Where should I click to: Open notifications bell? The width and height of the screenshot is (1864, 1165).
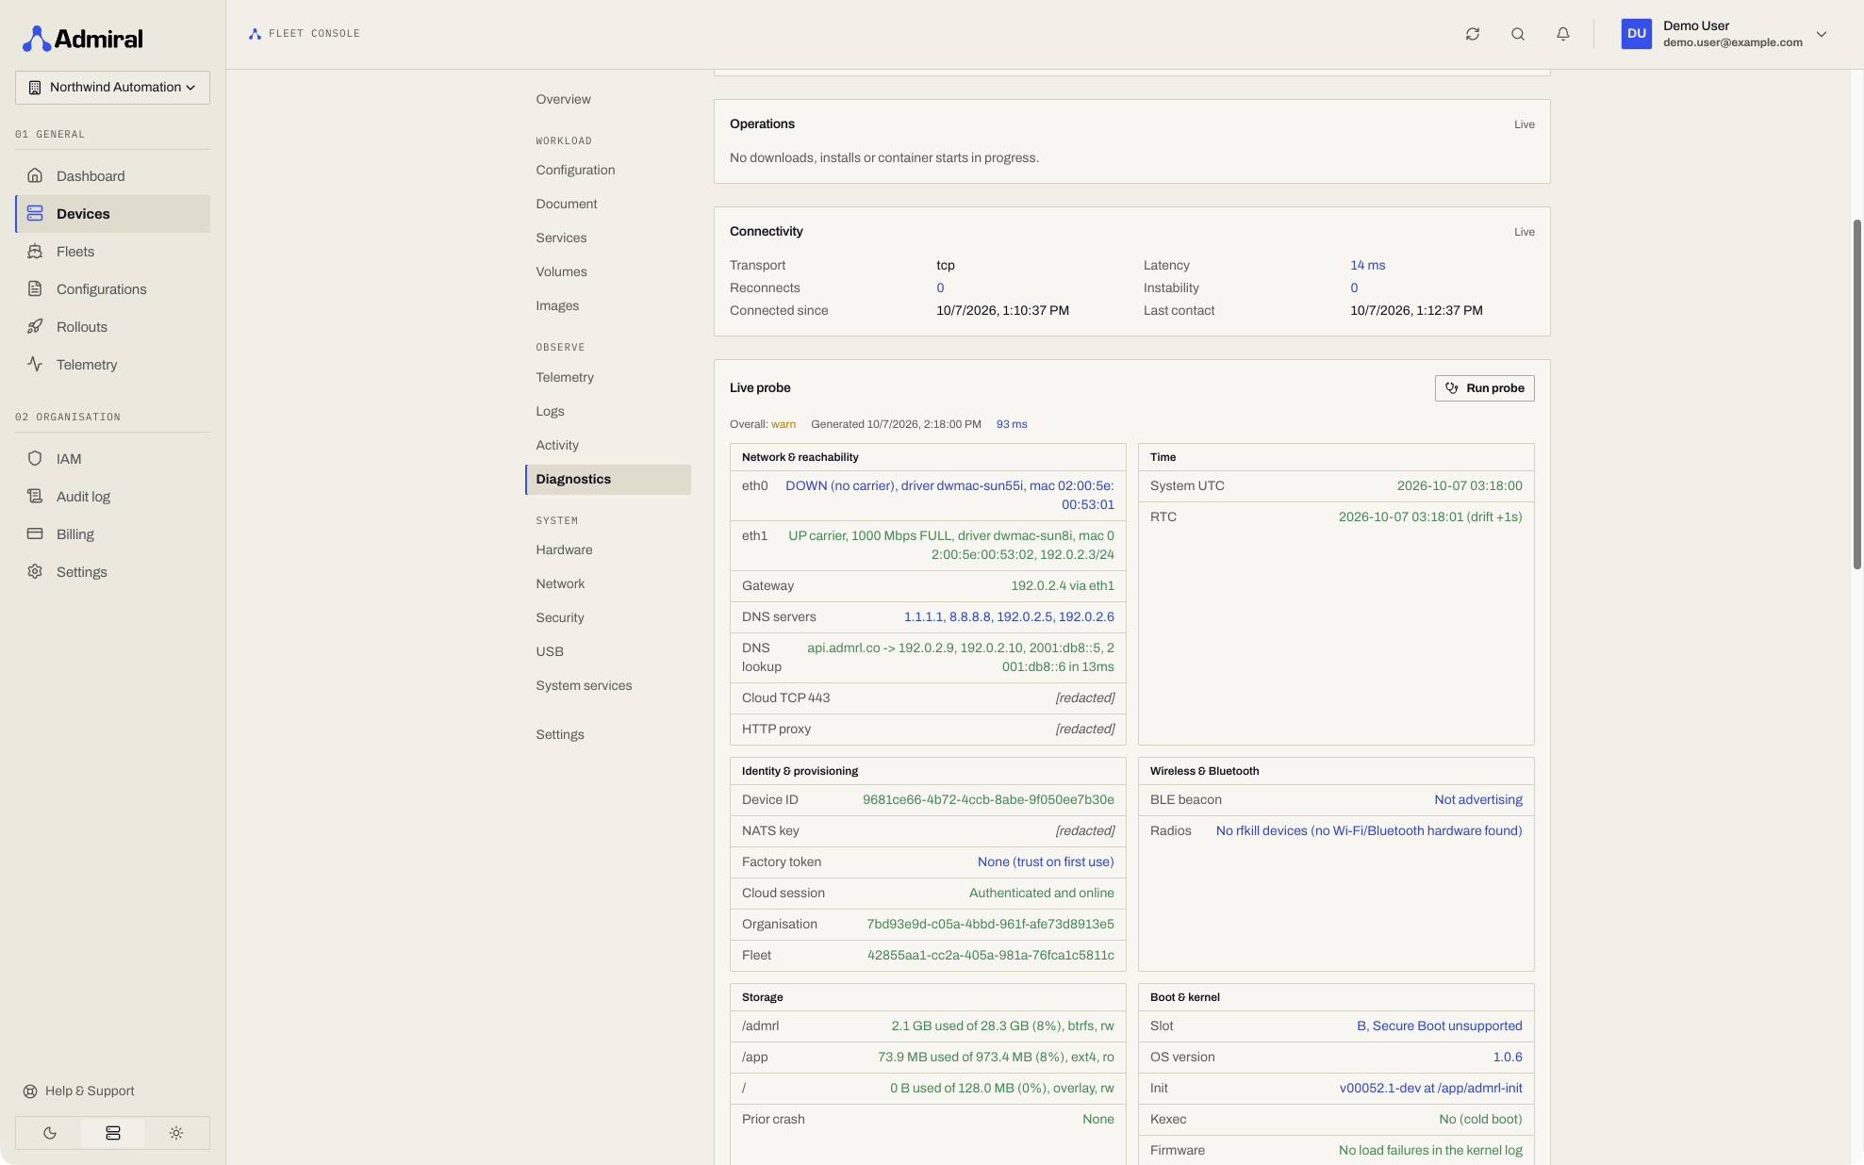coord(1563,34)
